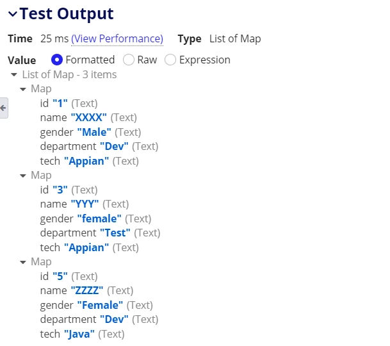Open the View Performance link
The height and width of the screenshot is (346, 390).
point(117,39)
